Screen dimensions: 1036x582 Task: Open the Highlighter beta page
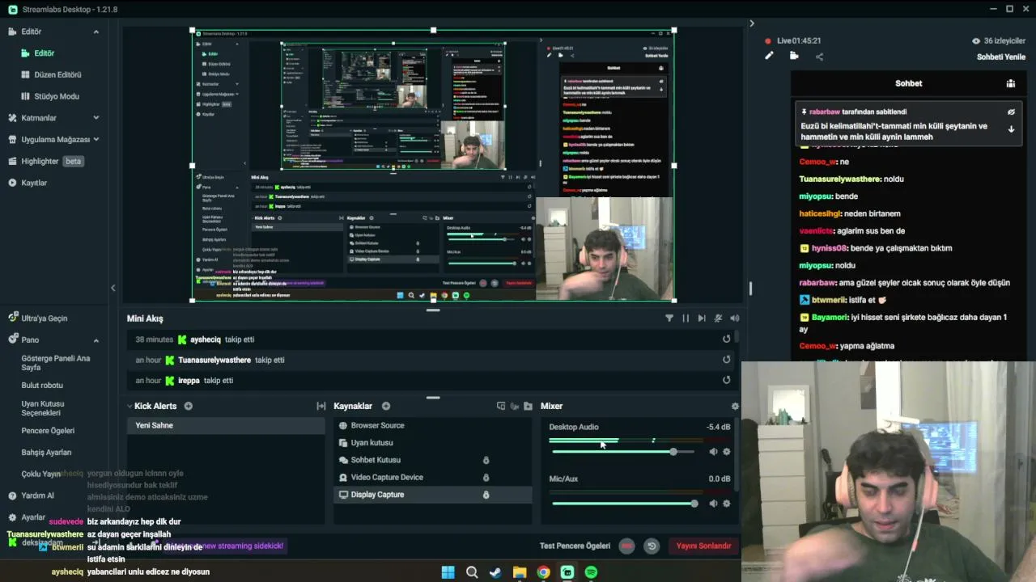[x=46, y=161]
